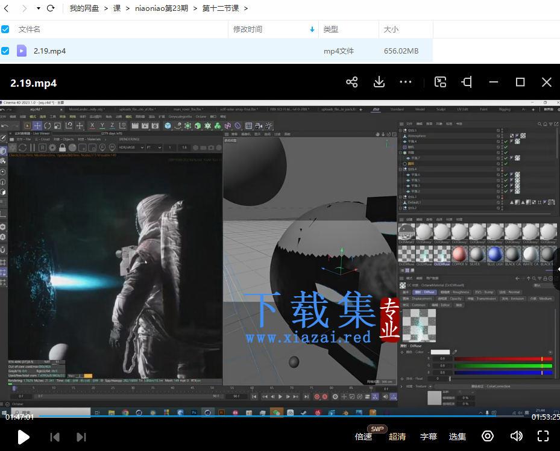This screenshot has height=451, width=560.
Task: Click the Diffuse color swatch in material editor
Action: (440, 352)
